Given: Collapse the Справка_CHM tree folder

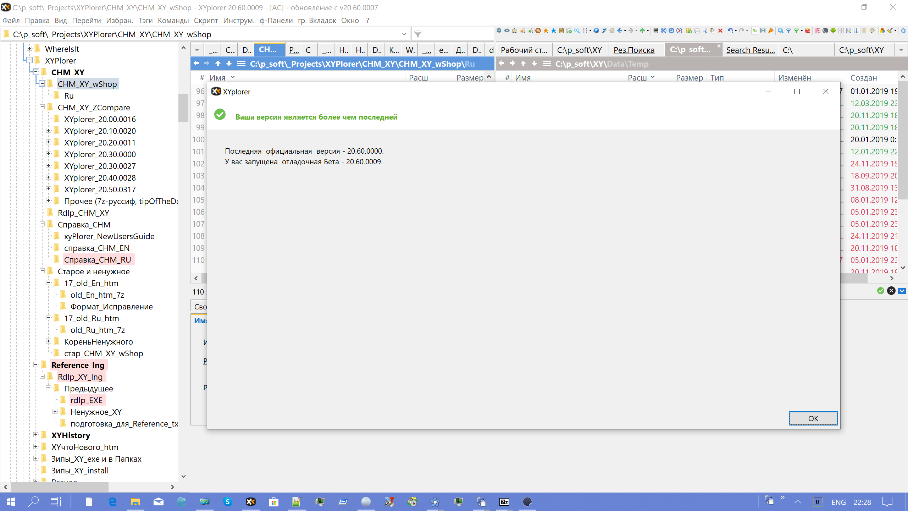Looking at the screenshot, I should click(42, 224).
